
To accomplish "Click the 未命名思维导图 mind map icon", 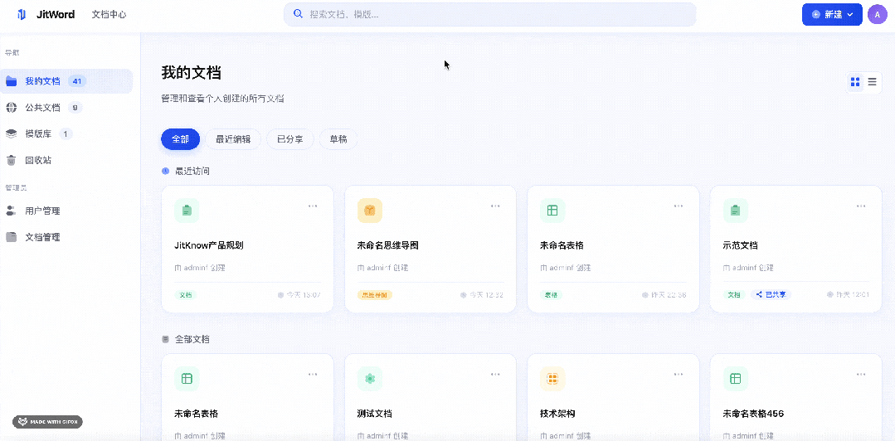I will [x=369, y=211].
